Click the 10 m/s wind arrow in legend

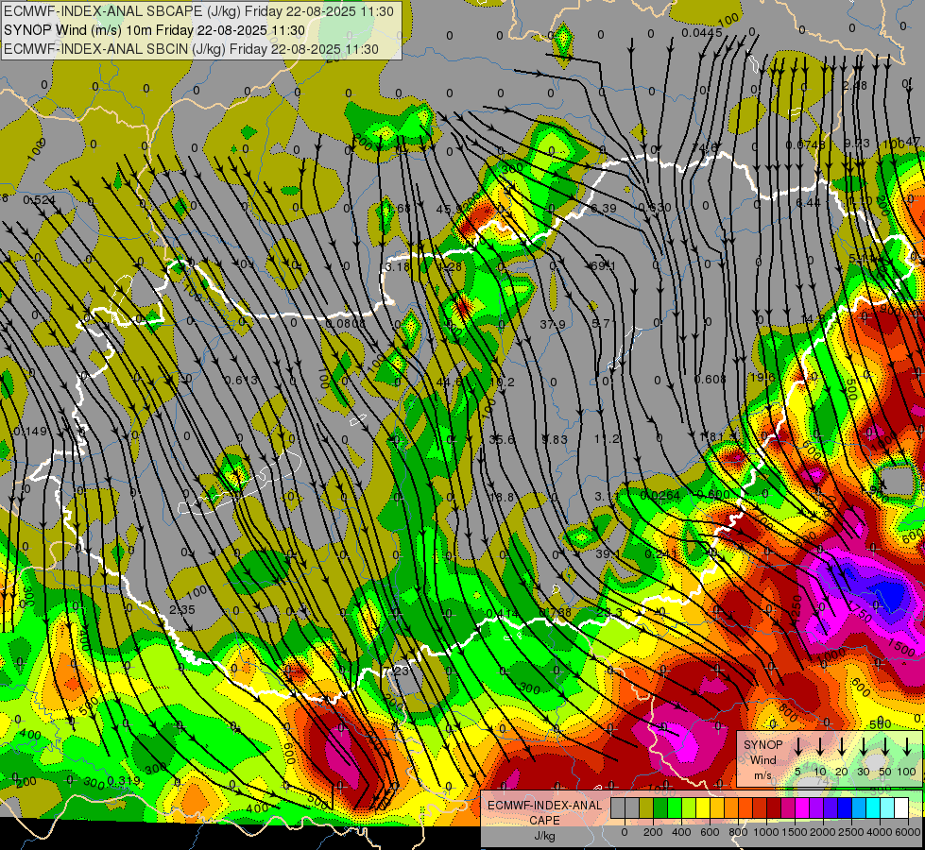click(820, 747)
